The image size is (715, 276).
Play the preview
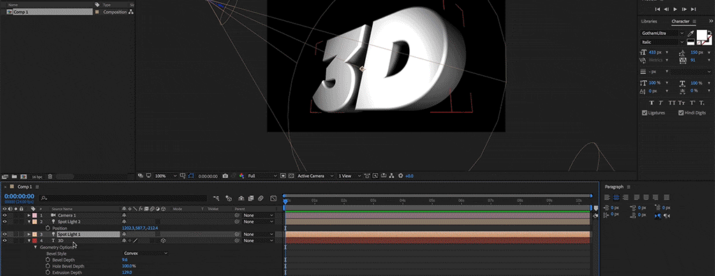pos(675,8)
